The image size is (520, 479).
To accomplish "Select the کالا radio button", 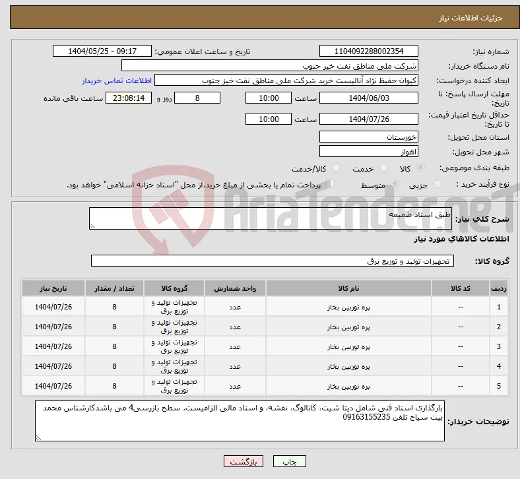I will [420, 168].
